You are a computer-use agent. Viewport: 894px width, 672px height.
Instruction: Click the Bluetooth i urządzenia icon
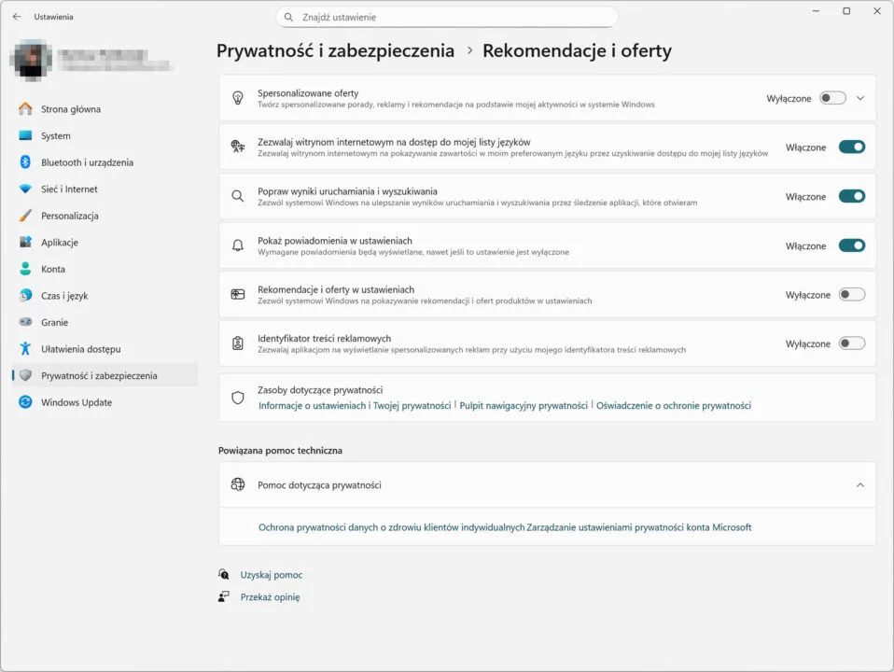[25, 162]
